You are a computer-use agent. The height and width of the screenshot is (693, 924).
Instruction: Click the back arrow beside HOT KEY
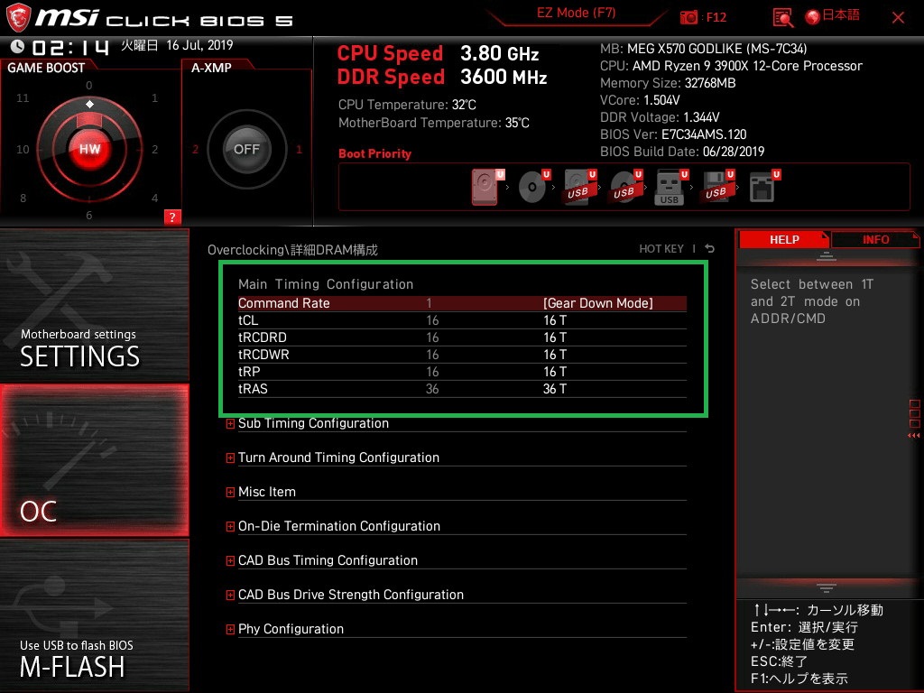[x=709, y=249]
